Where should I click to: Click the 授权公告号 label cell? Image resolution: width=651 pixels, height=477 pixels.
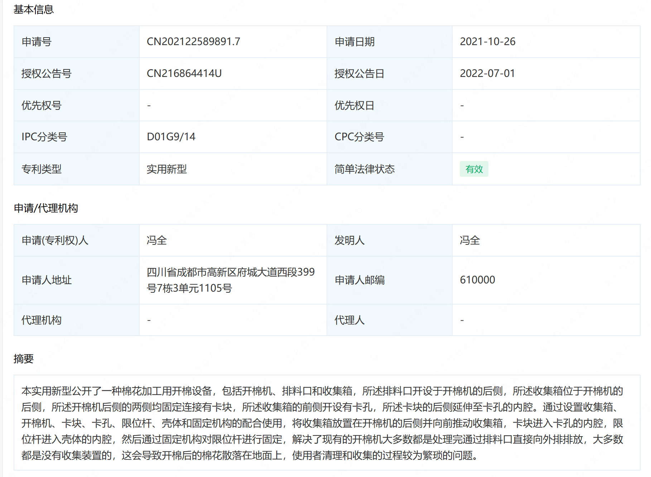click(x=77, y=73)
